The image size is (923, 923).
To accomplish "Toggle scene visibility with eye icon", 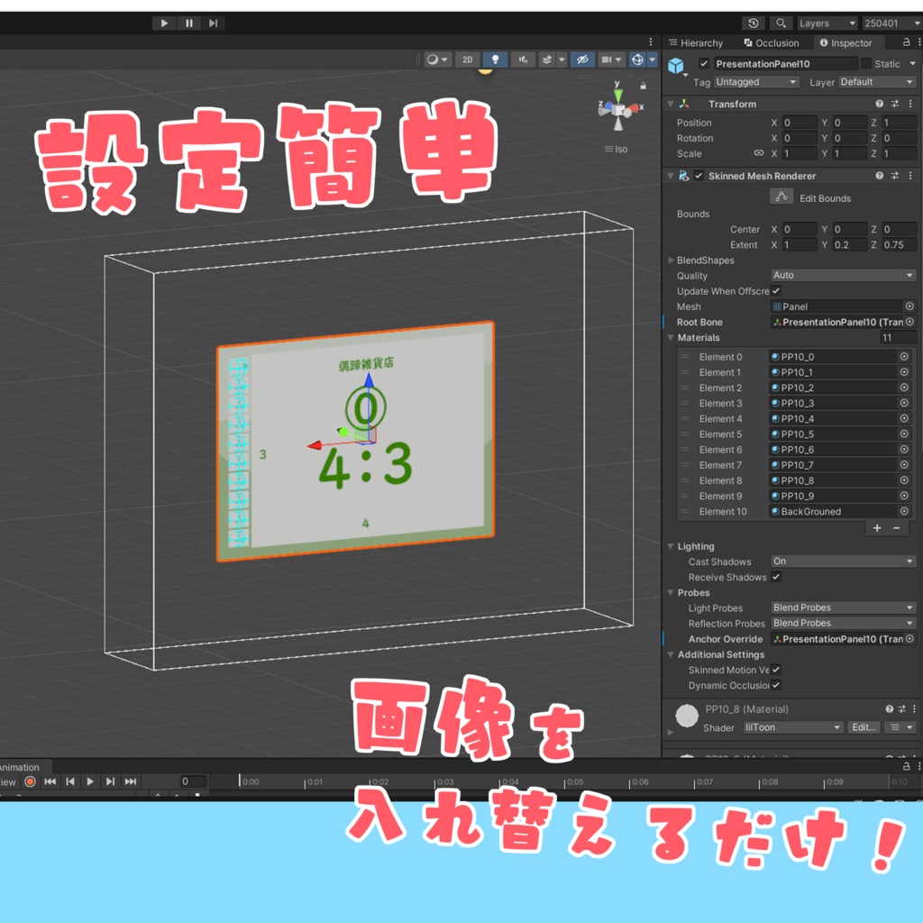I will pyautogui.click(x=583, y=59).
